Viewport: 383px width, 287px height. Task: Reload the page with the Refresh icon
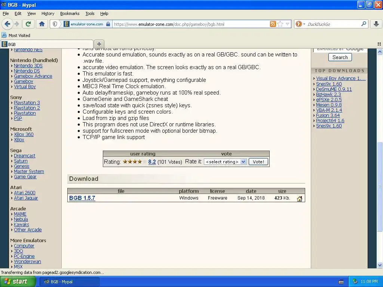pyautogui.click(x=28, y=24)
